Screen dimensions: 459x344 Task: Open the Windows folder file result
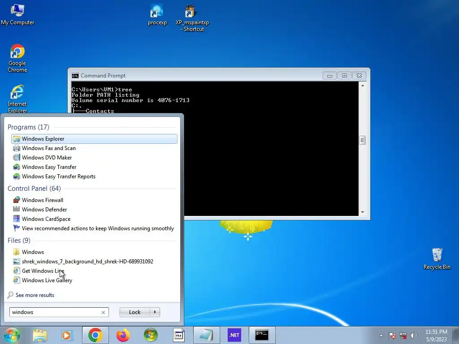pyautogui.click(x=94, y=252)
